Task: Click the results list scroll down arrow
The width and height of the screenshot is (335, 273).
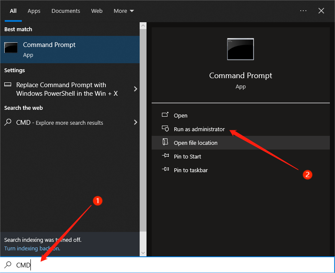Action: (143, 253)
